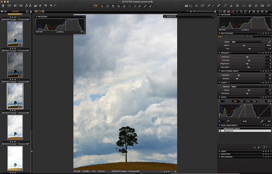Open the Preferences gear icon in toolbar
The width and height of the screenshot is (272, 174).
[256, 6]
